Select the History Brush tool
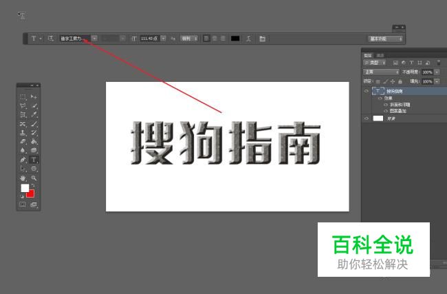 pyautogui.click(x=34, y=133)
